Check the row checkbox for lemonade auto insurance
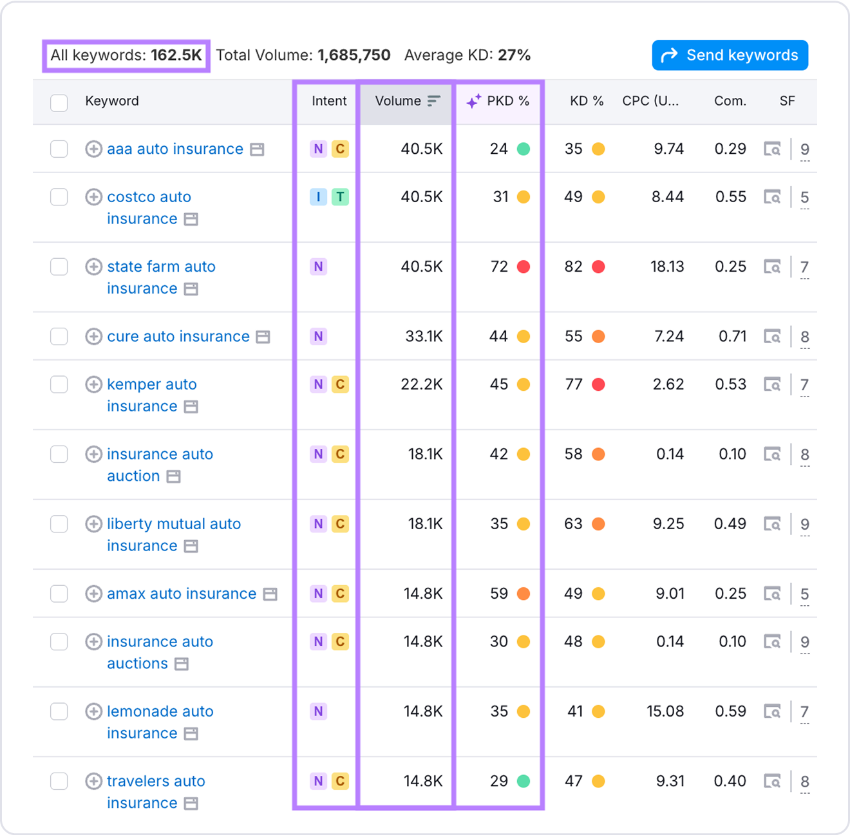The height and width of the screenshot is (835, 850). [59, 711]
